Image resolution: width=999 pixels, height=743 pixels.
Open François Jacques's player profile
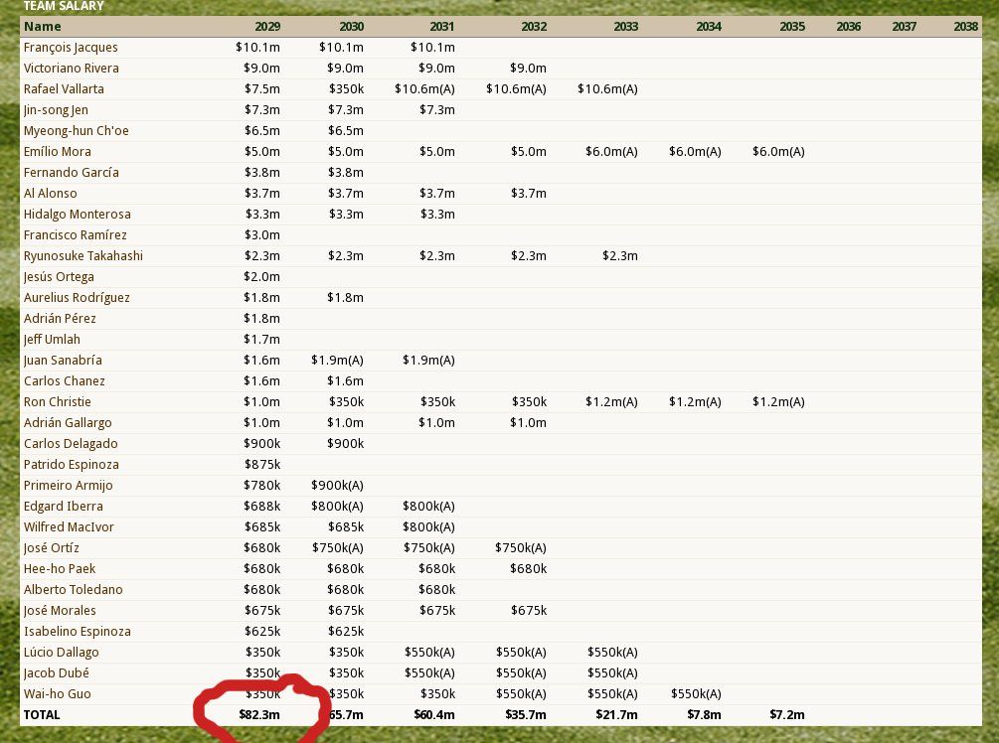coord(70,47)
